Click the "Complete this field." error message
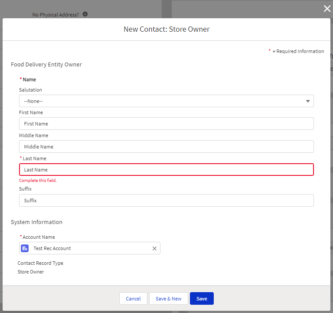Image resolution: width=333 pixels, height=313 pixels. coord(38,180)
